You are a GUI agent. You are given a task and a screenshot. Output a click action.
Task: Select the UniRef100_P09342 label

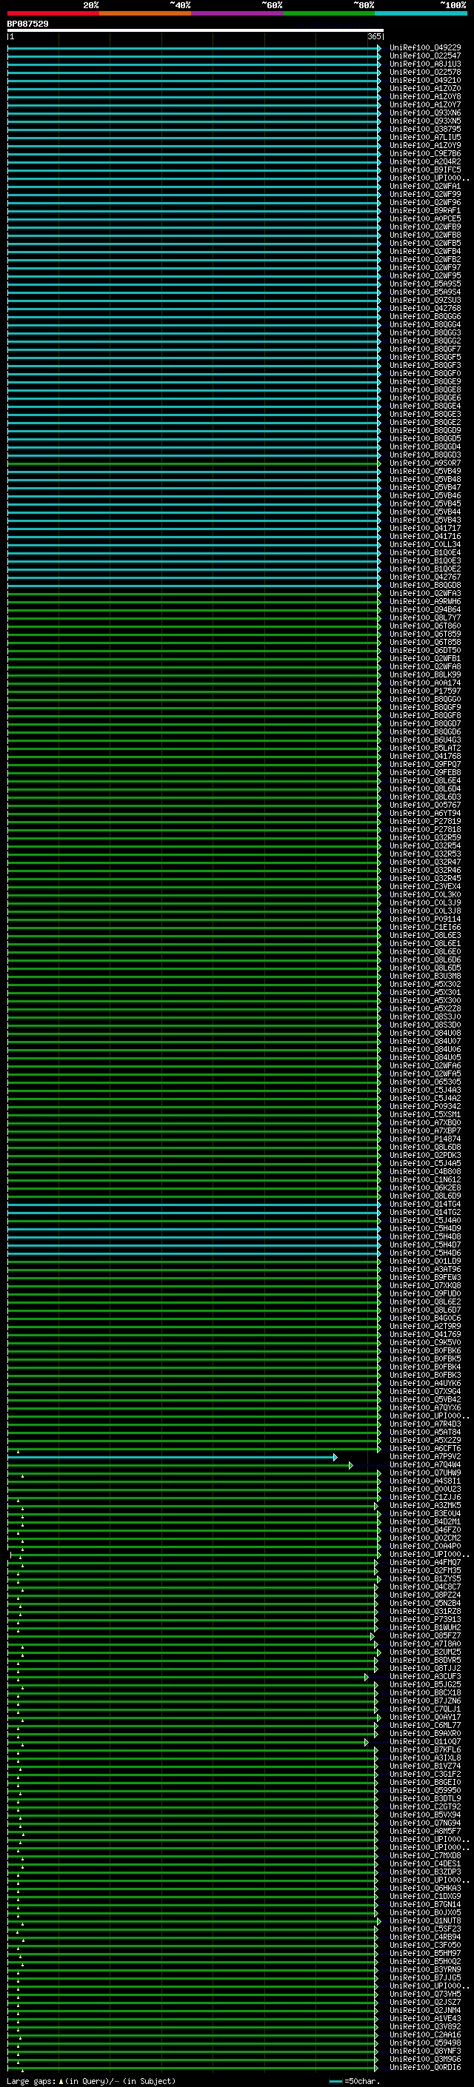425,1107
